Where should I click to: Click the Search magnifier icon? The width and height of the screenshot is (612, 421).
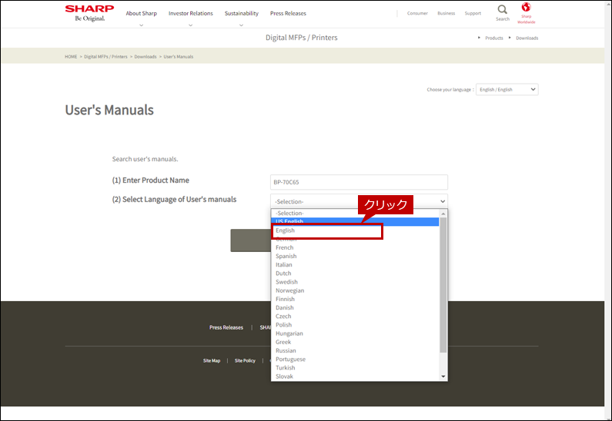503,9
